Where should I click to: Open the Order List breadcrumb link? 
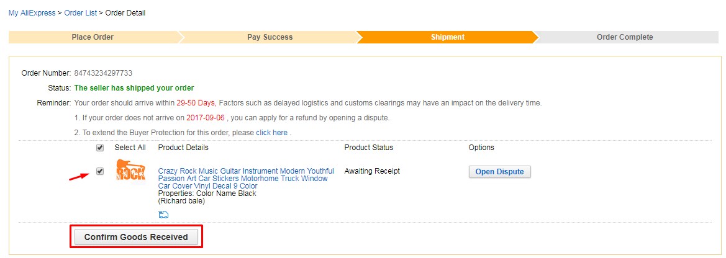(x=80, y=13)
